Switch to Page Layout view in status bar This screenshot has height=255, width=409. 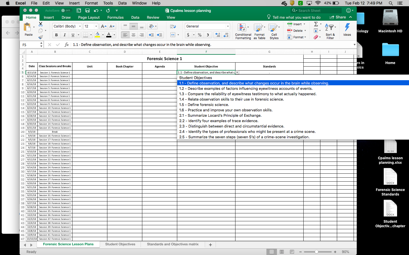click(x=282, y=252)
